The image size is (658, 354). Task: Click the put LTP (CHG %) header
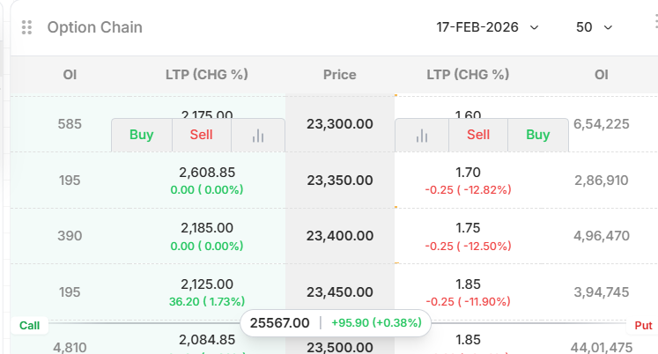(468, 75)
